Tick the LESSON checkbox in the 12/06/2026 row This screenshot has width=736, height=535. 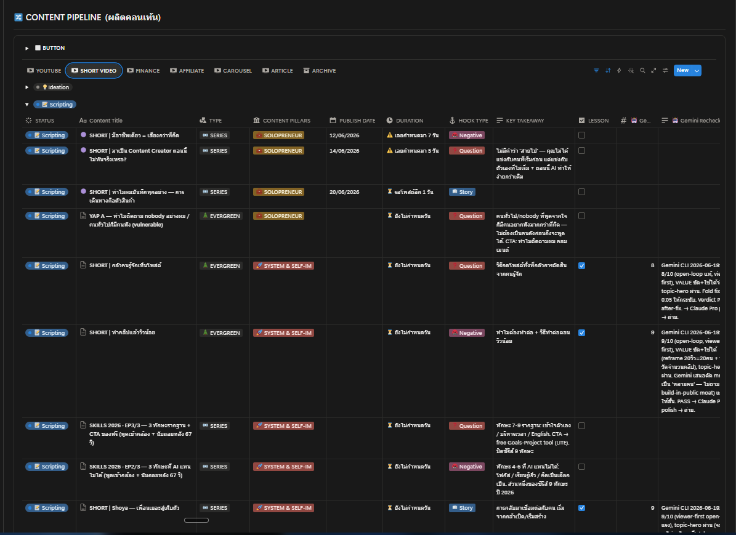[581, 135]
